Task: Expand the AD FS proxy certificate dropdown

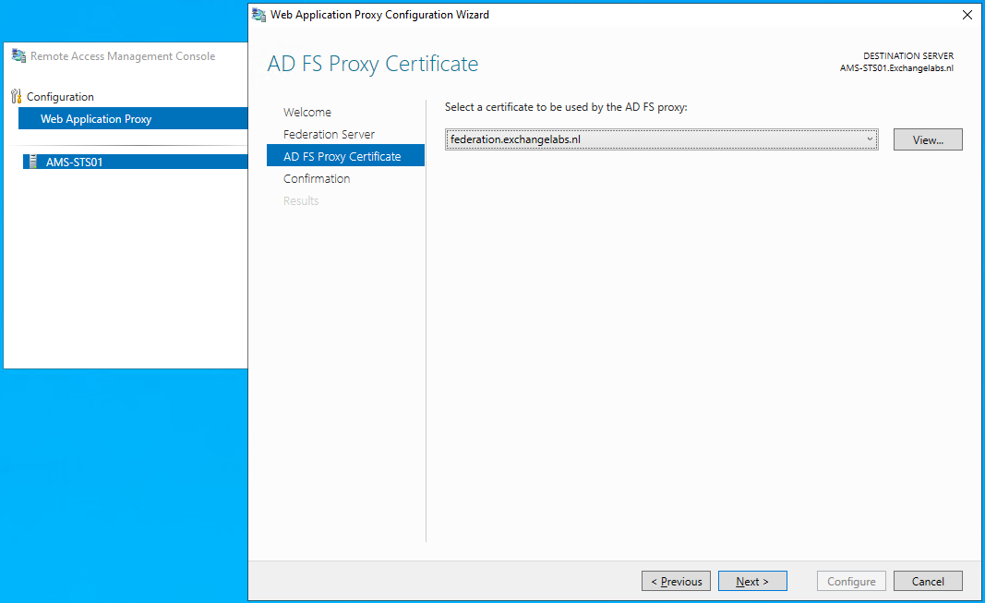Action: (x=869, y=139)
